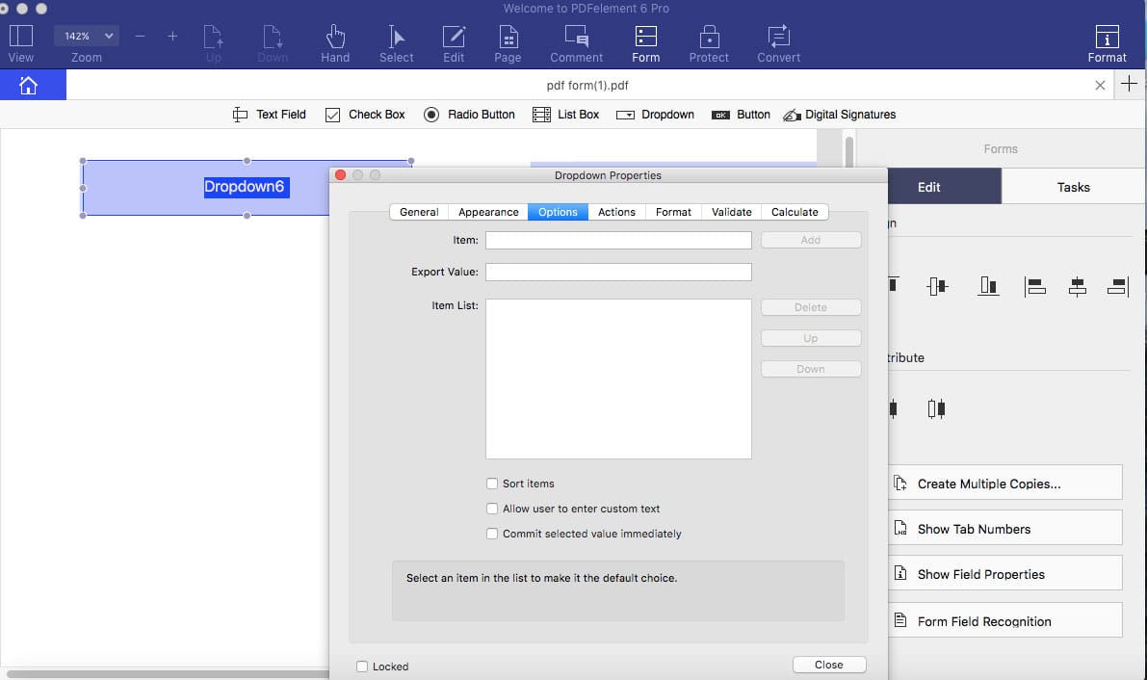Check Commit selected value immediately
The image size is (1147, 680).
pos(492,534)
